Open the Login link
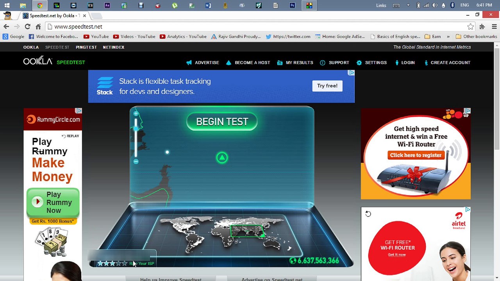Screen dimensions: 500x281 pyautogui.click(x=408, y=62)
